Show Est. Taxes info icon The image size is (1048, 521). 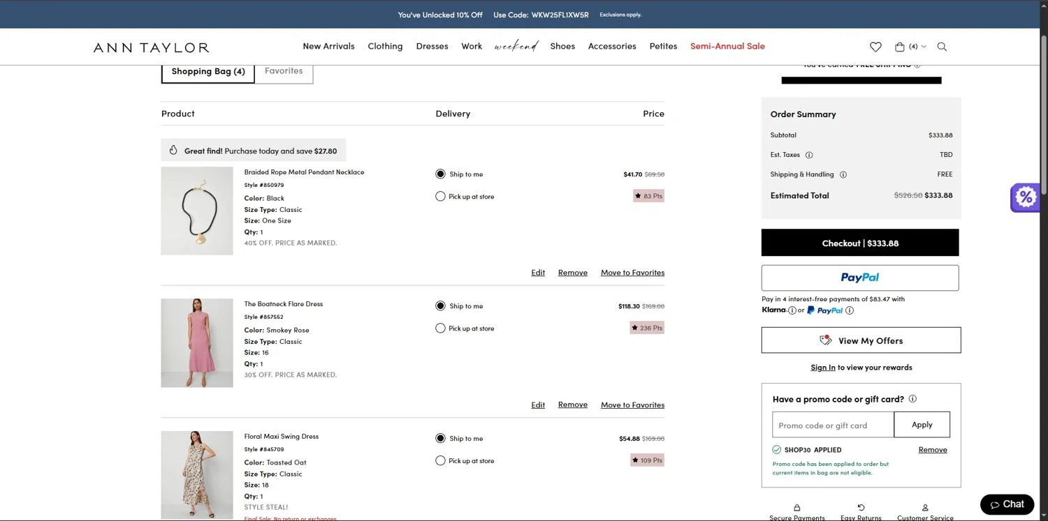pyautogui.click(x=809, y=155)
